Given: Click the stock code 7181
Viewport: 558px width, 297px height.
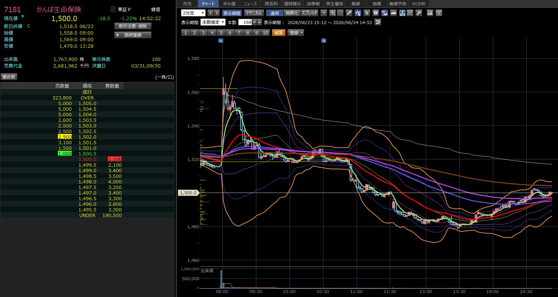Looking at the screenshot, I should [12, 10].
